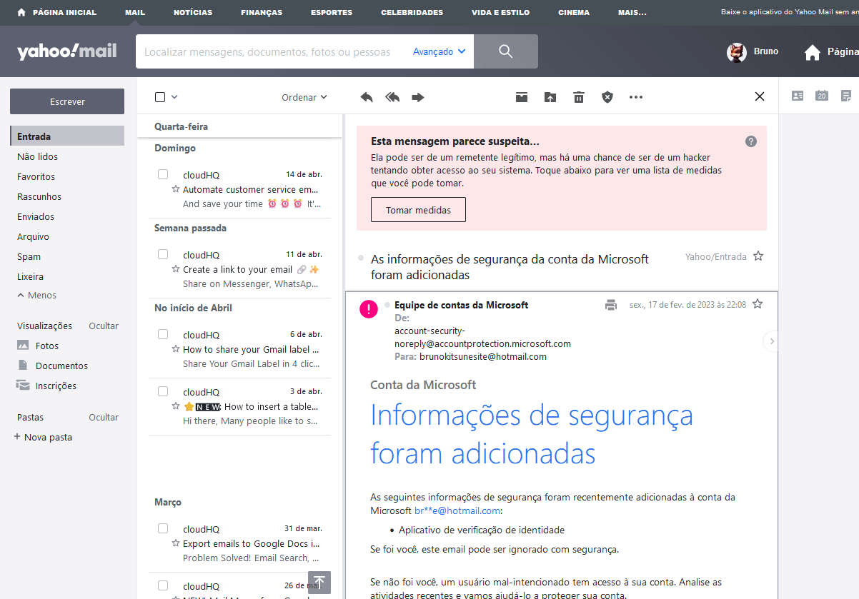Star the open message subject
This screenshot has width=859, height=599.
pyautogui.click(x=758, y=256)
